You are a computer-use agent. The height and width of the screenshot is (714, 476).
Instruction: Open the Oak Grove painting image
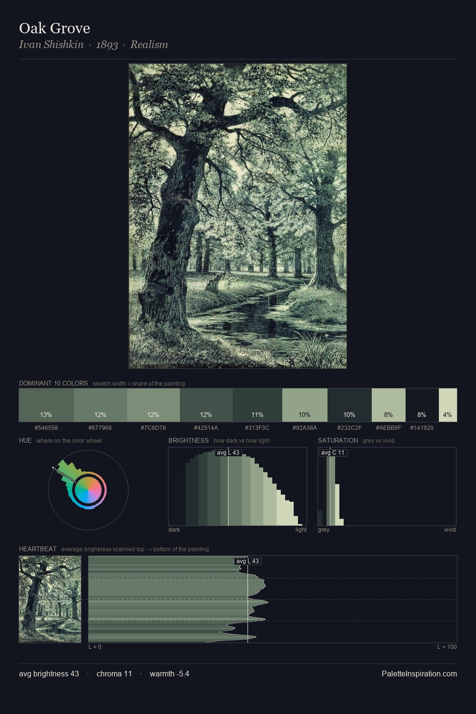click(238, 216)
